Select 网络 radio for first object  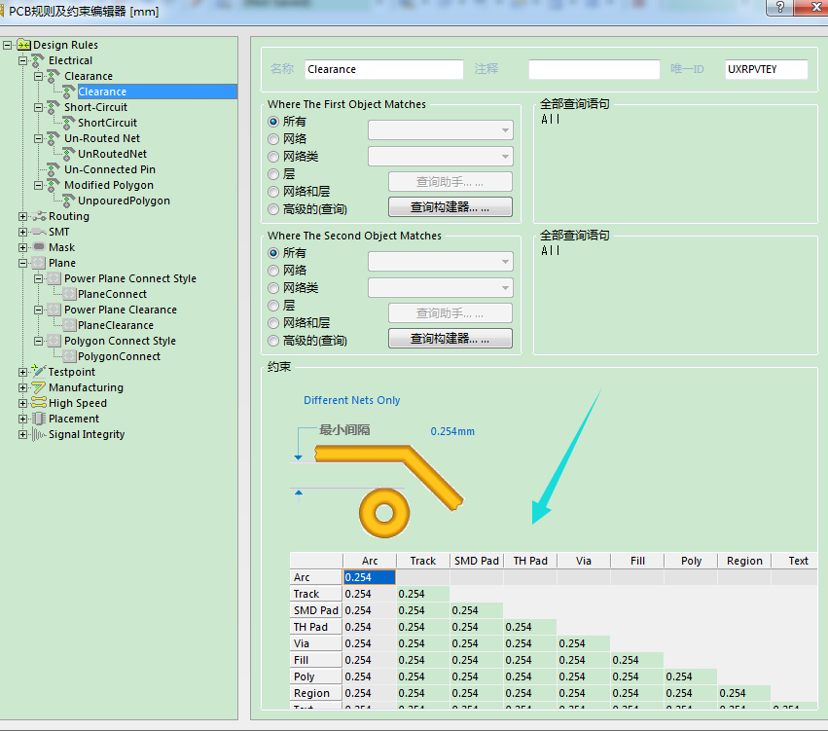coord(273,139)
